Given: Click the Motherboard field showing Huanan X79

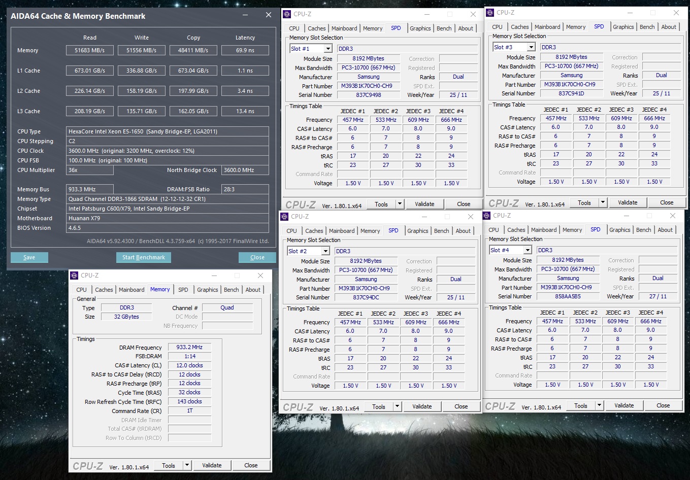Looking at the screenshot, I should [x=168, y=218].
